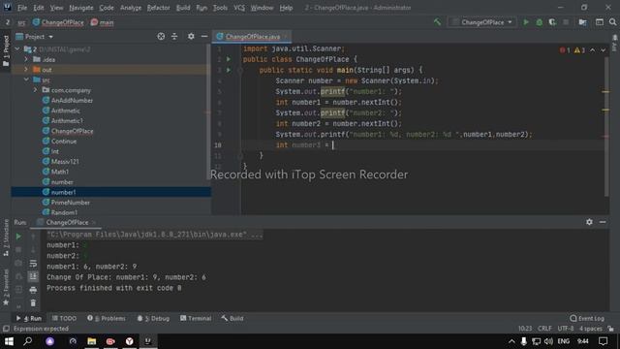Select Massiv121 class in tree
Screen dimensions: 620x349
(x=65, y=162)
